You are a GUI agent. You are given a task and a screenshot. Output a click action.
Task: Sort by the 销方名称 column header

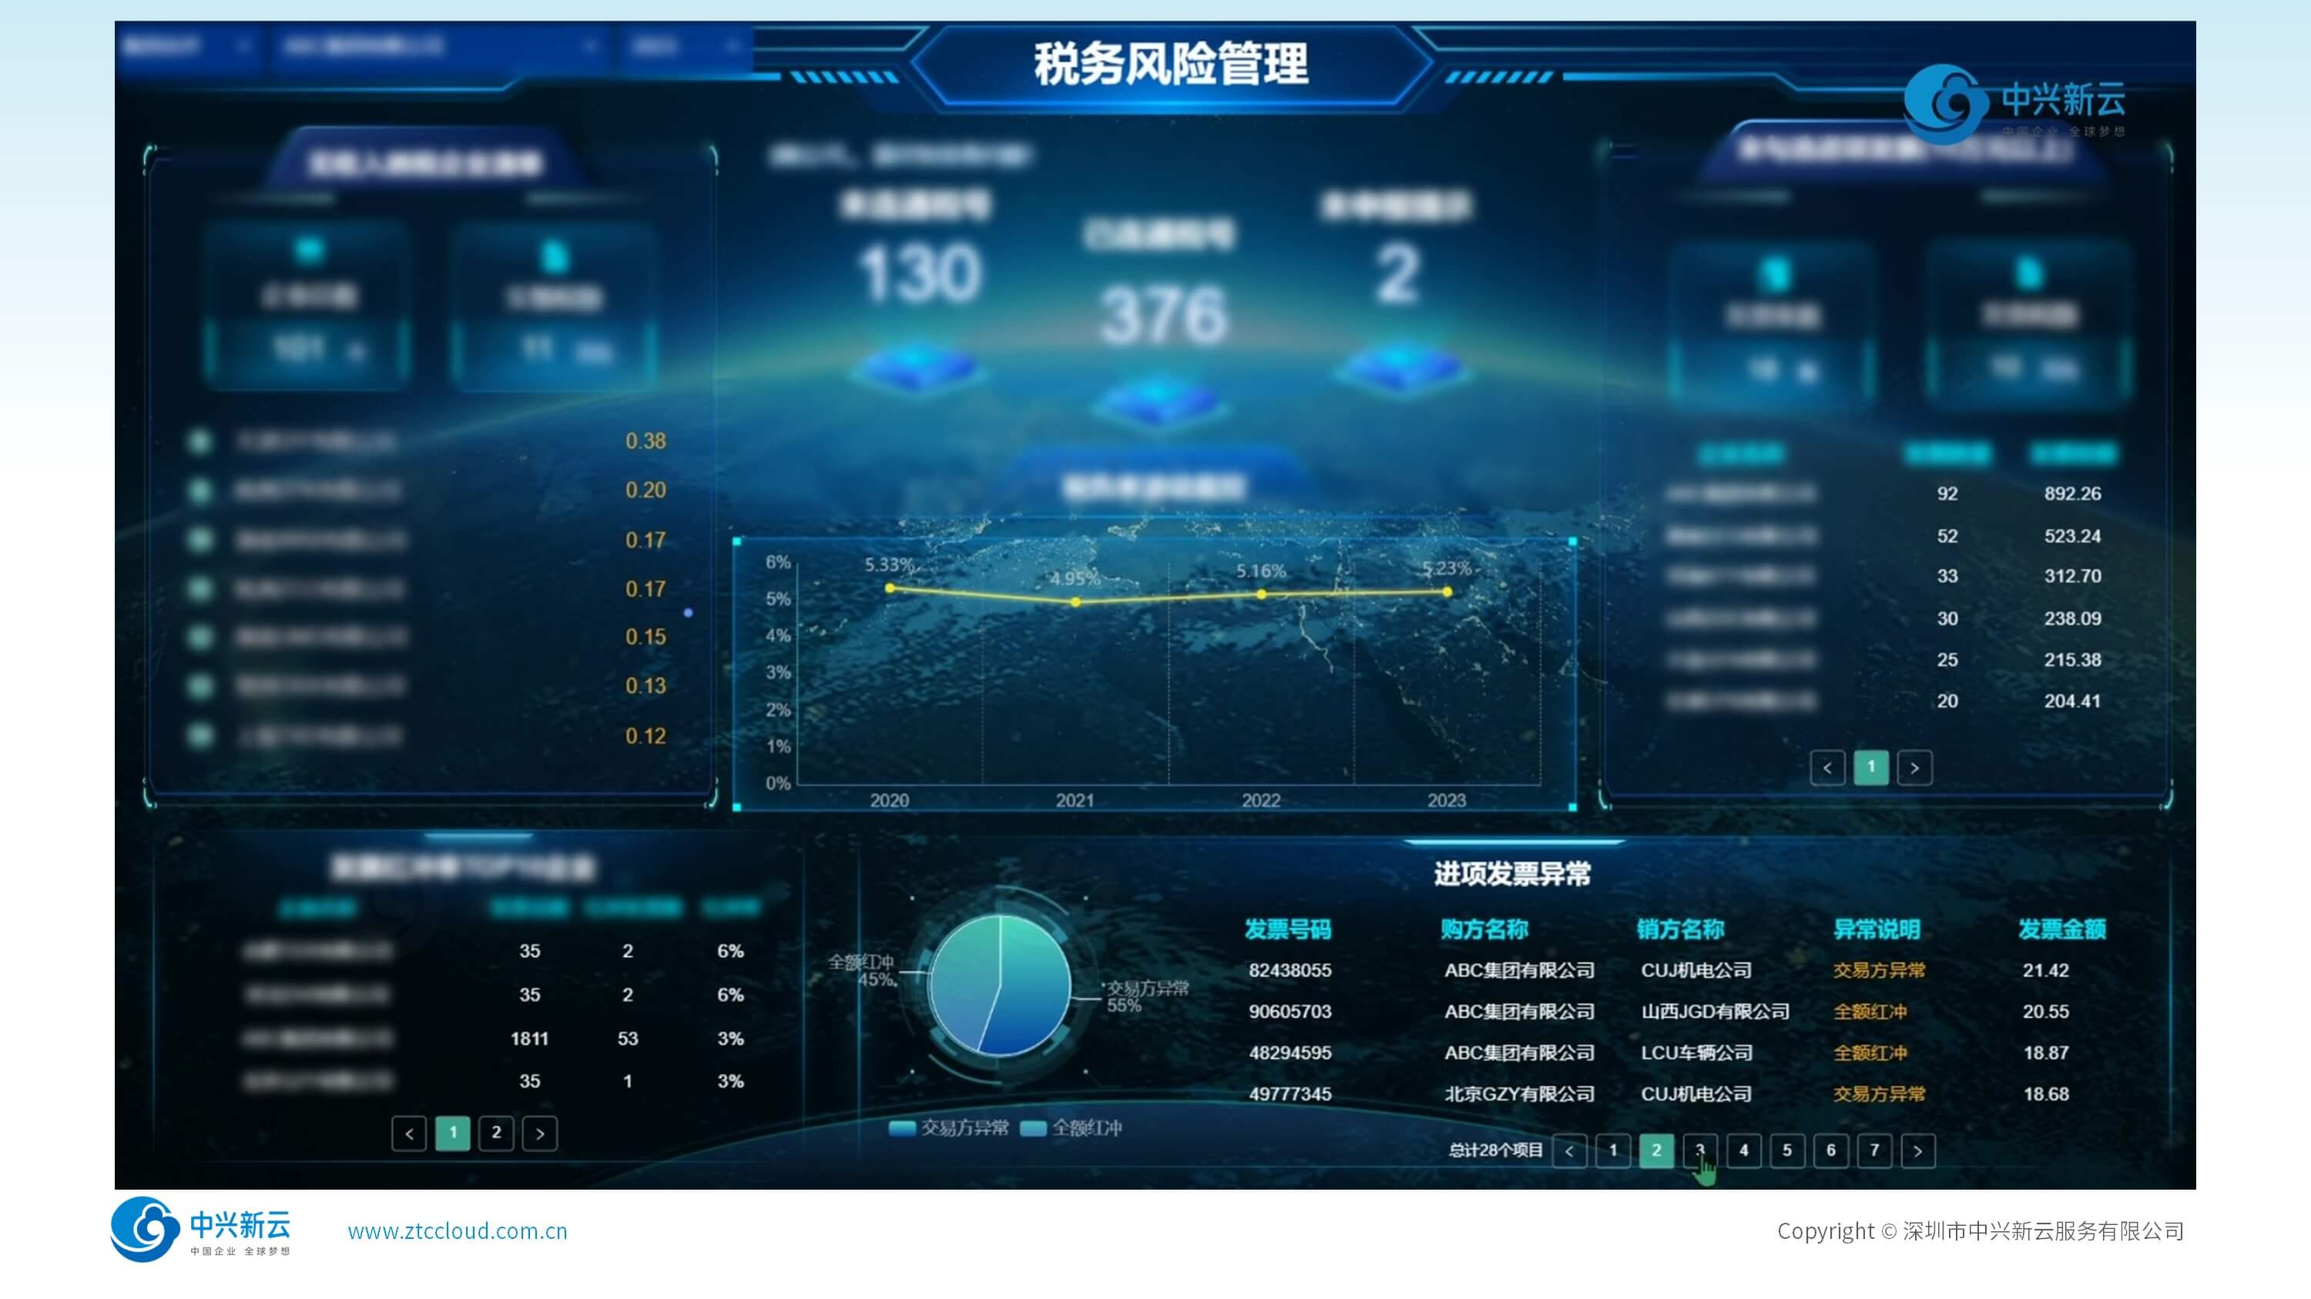[1680, 929]
